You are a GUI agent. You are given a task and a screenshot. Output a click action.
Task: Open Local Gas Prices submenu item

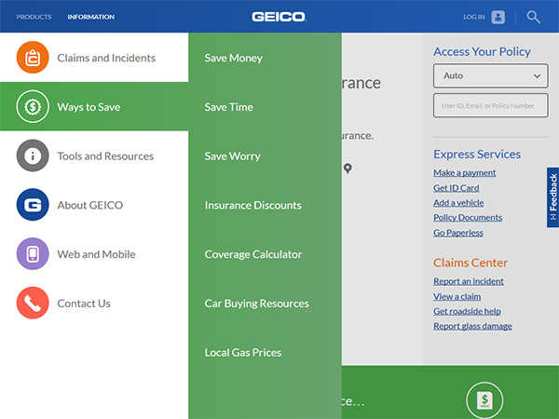[x=243, y=352]
